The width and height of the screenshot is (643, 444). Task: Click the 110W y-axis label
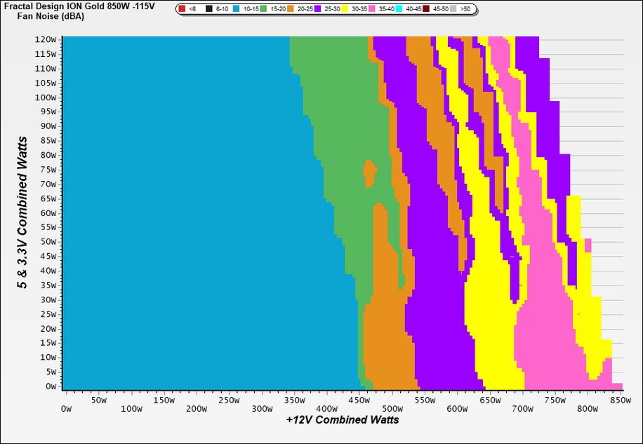pyautogui.click(x=46, y=69)
